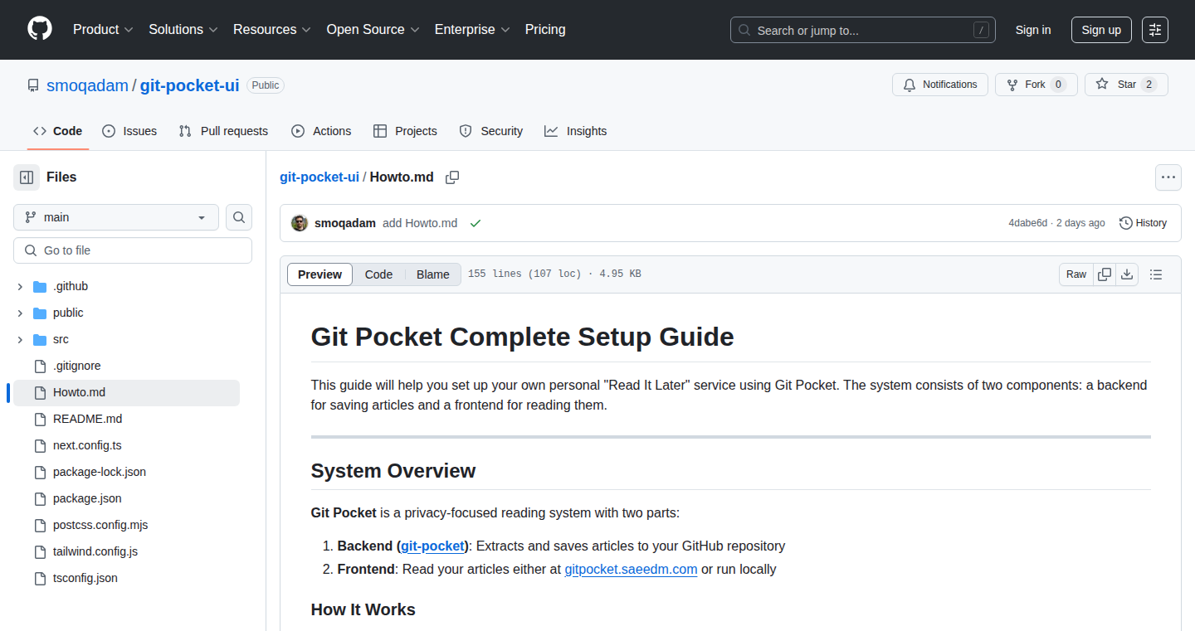Screen dimensions: 1195x631
Task: Copy file path icon next to Howto.md
Action: tap(452, 177)
